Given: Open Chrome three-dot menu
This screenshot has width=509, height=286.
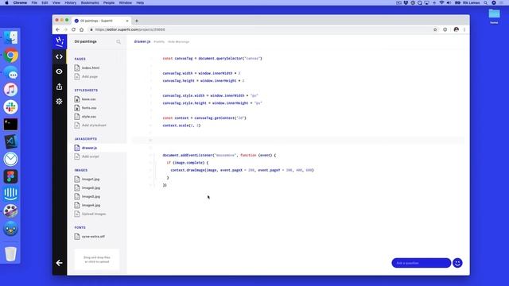Looking at the screenshot, I should point(464,29).
